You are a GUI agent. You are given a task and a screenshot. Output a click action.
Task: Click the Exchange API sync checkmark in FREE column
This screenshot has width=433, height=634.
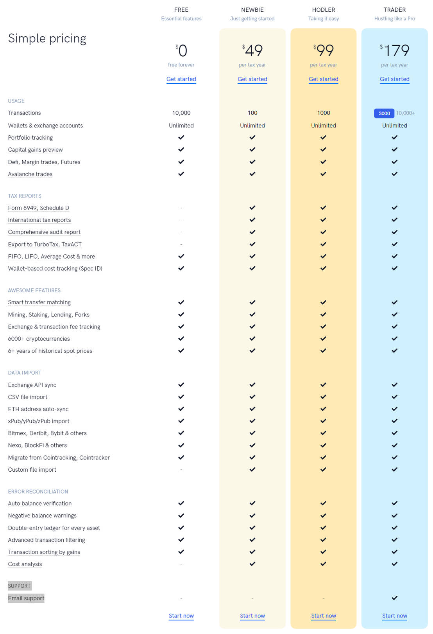pyautogui.click(x=181, y=384)
